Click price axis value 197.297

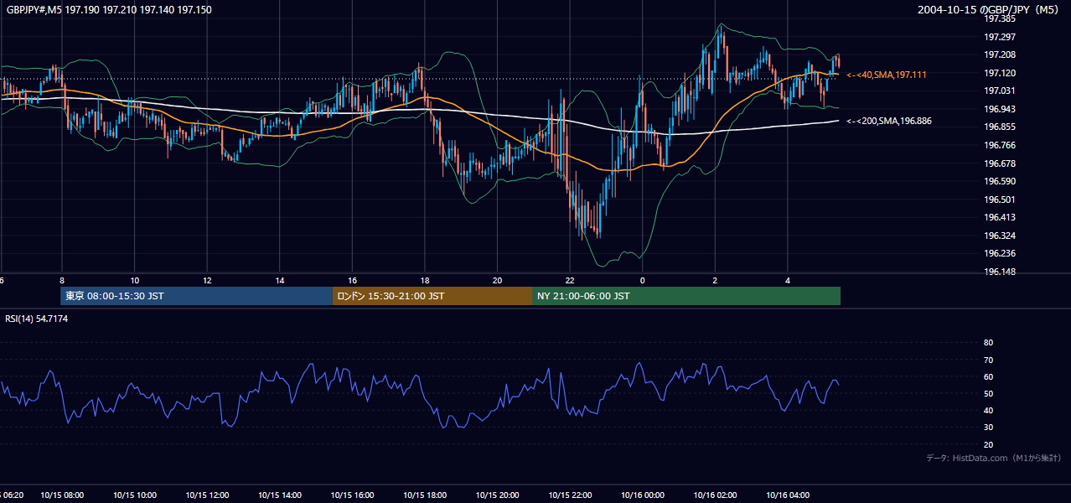tap(1000, 37)
